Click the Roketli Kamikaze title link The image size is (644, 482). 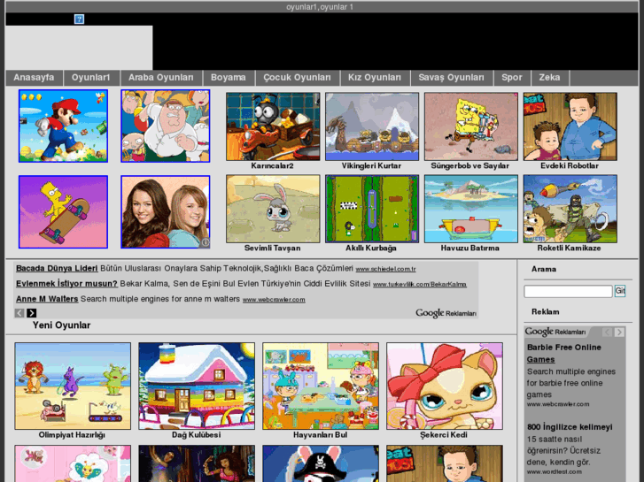(569, 249)
